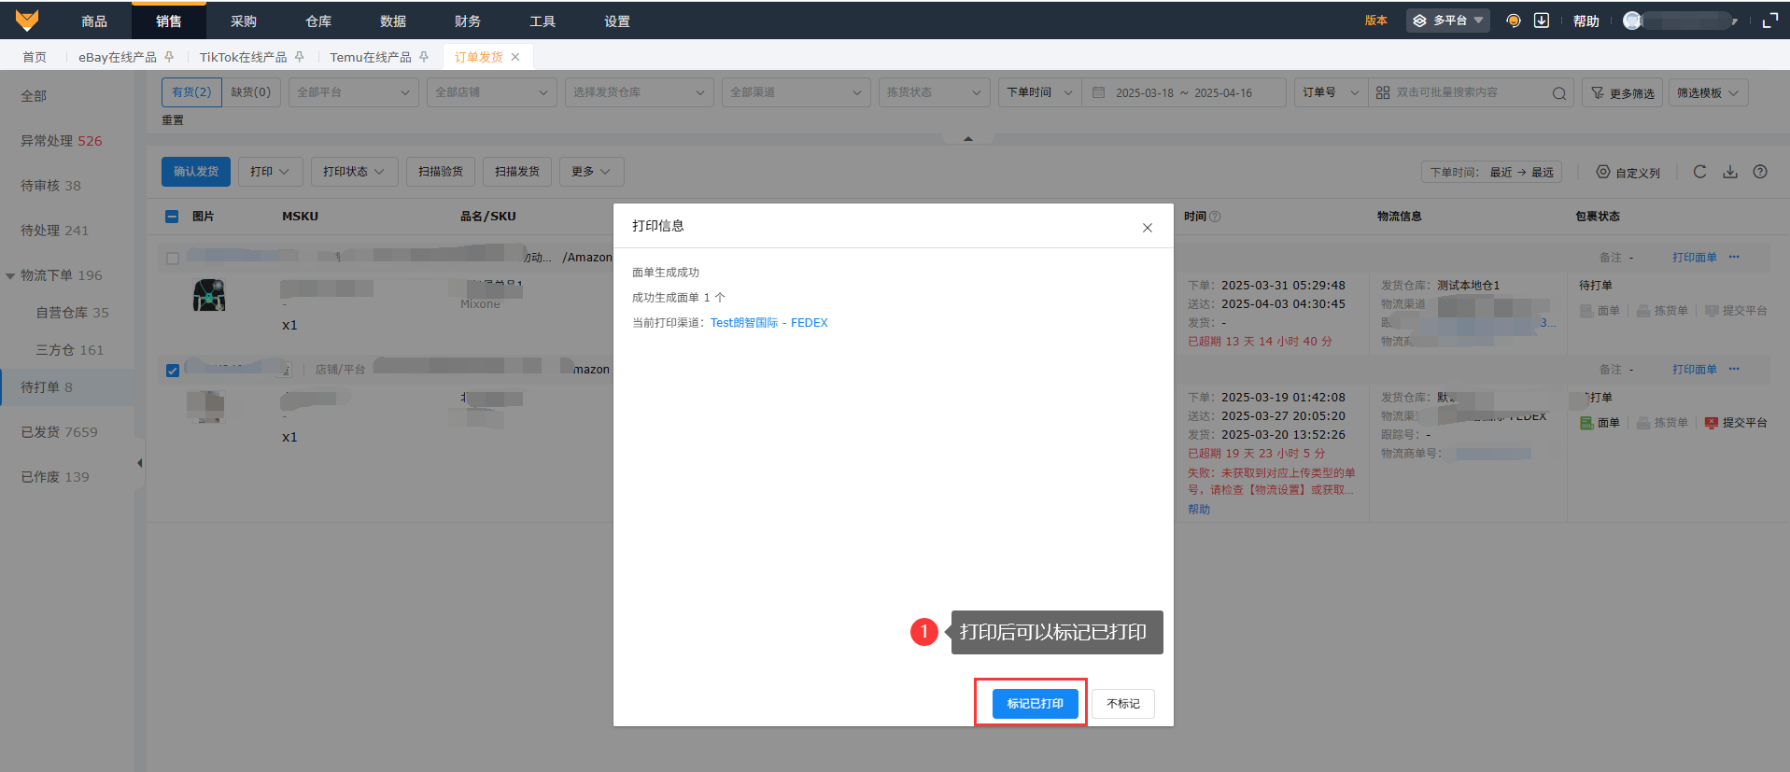Open the 仓库 top menu
This screenshot has width=1790, height=772.
click(x=318, y=21)
